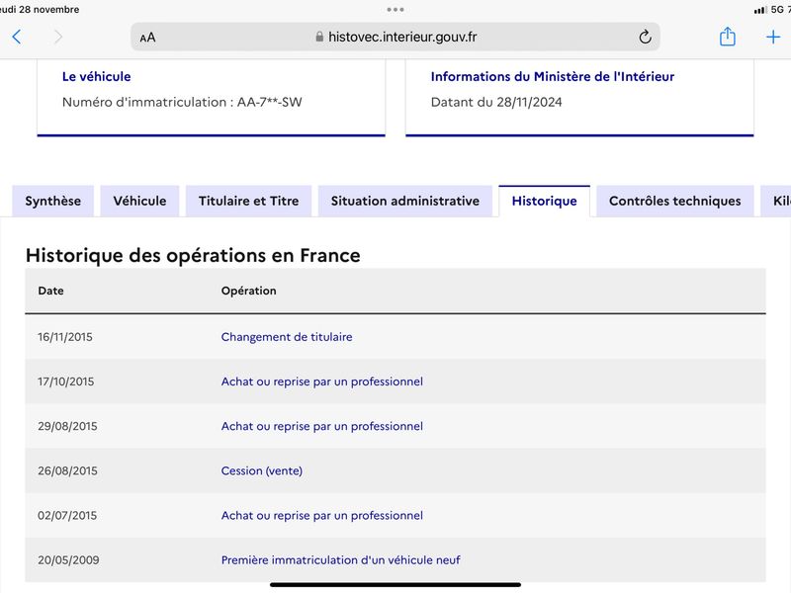Click the 29/08/2015 Achat ou reprise operation
The image size is (791, 593).
(322, 426)
